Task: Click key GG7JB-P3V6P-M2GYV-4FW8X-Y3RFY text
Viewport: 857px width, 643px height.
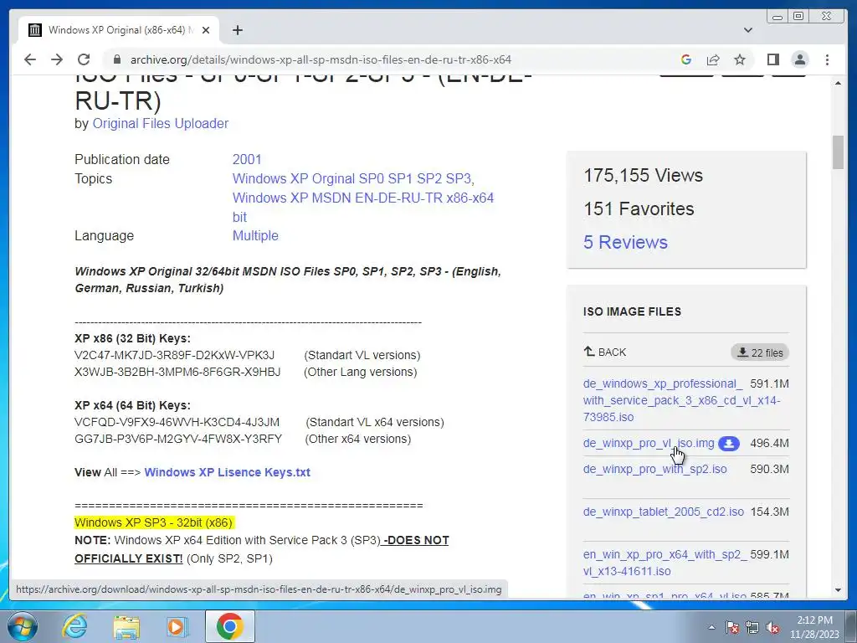Action: tap(178, 439)
